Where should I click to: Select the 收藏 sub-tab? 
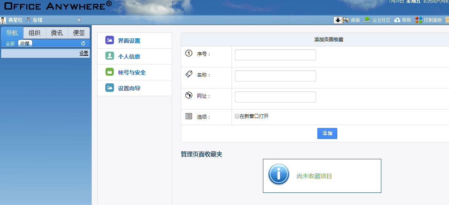[25, 44]
